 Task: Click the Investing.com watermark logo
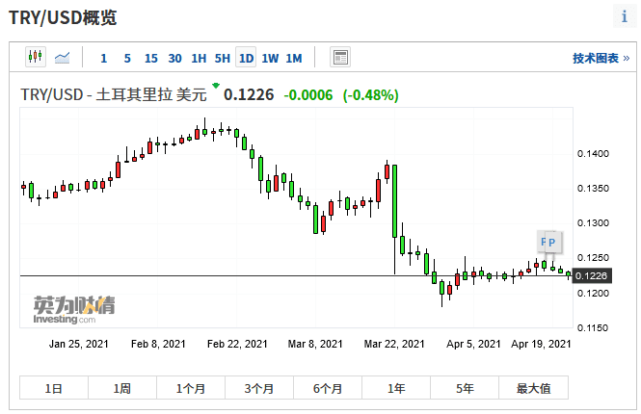tap(73, 309)
